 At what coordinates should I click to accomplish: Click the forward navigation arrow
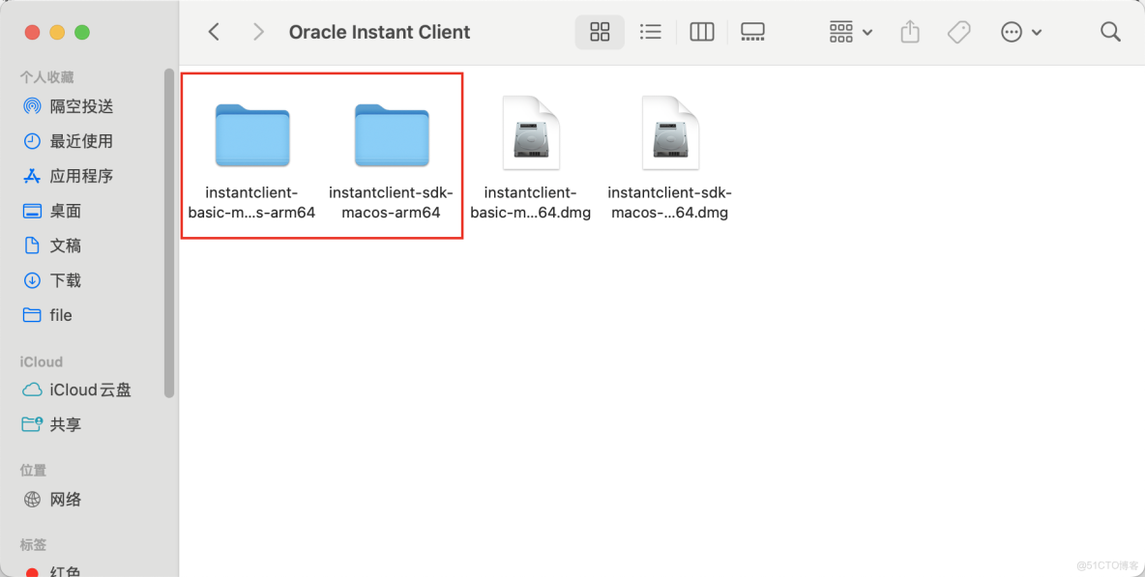pyautogui.click(x=258, y=31)
